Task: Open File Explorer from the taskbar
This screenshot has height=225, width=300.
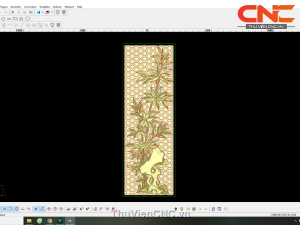Action: click(x=29, y=220)
